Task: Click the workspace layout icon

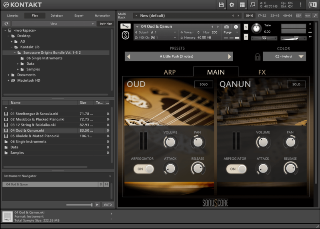Action: click(242, 5)
